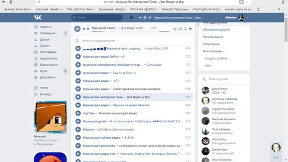
Task: Click the VK global search field
Action: (x=97, y=18)
